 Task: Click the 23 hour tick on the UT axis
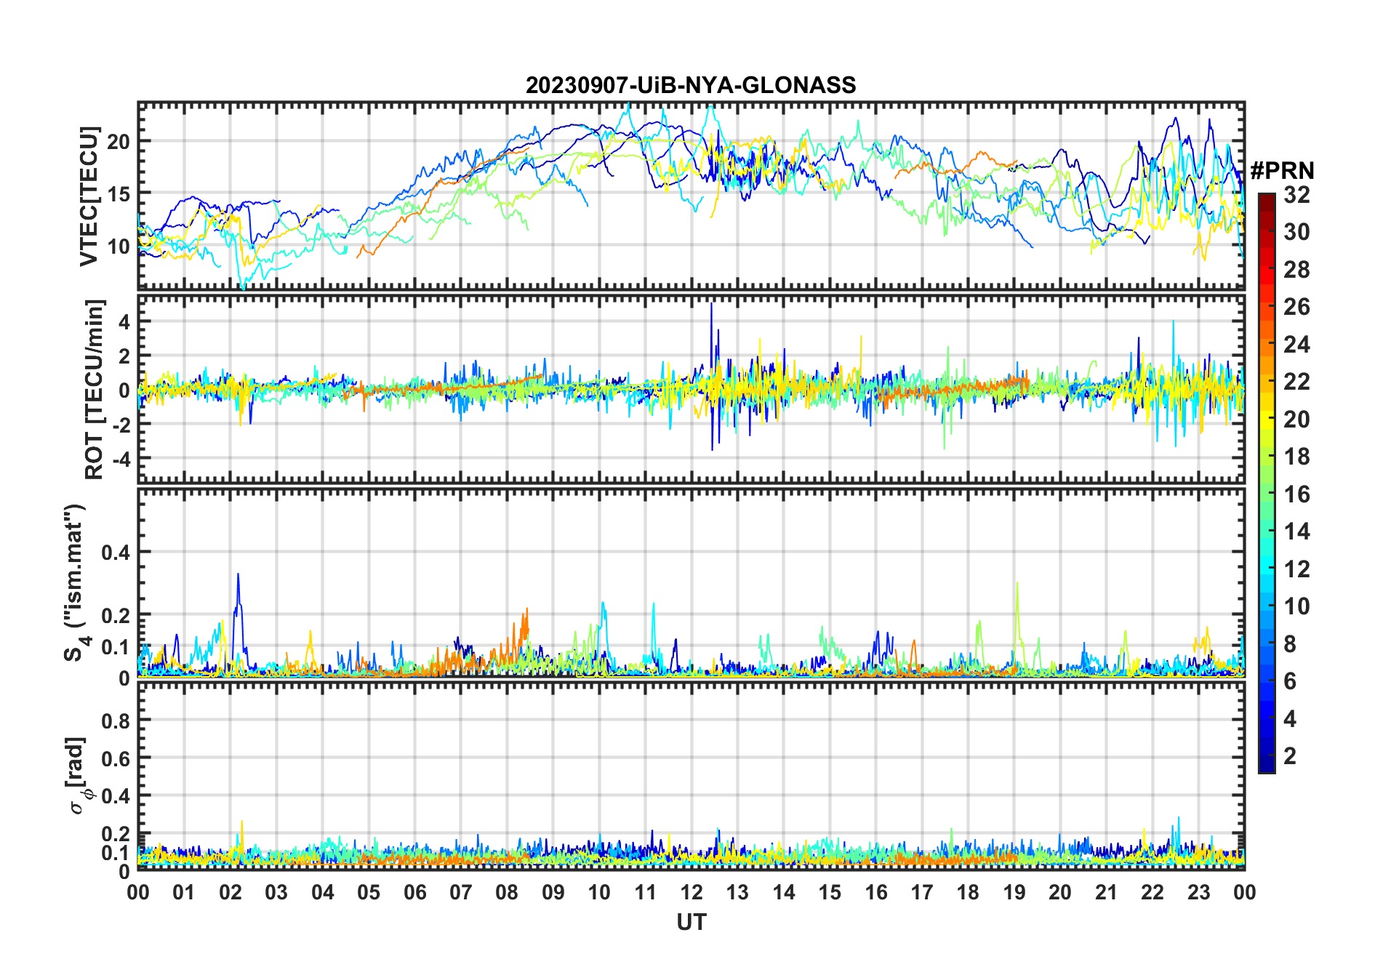(1198, 892)
